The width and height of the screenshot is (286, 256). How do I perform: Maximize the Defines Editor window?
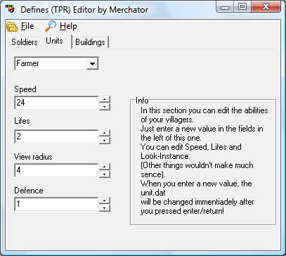[242, 7]
